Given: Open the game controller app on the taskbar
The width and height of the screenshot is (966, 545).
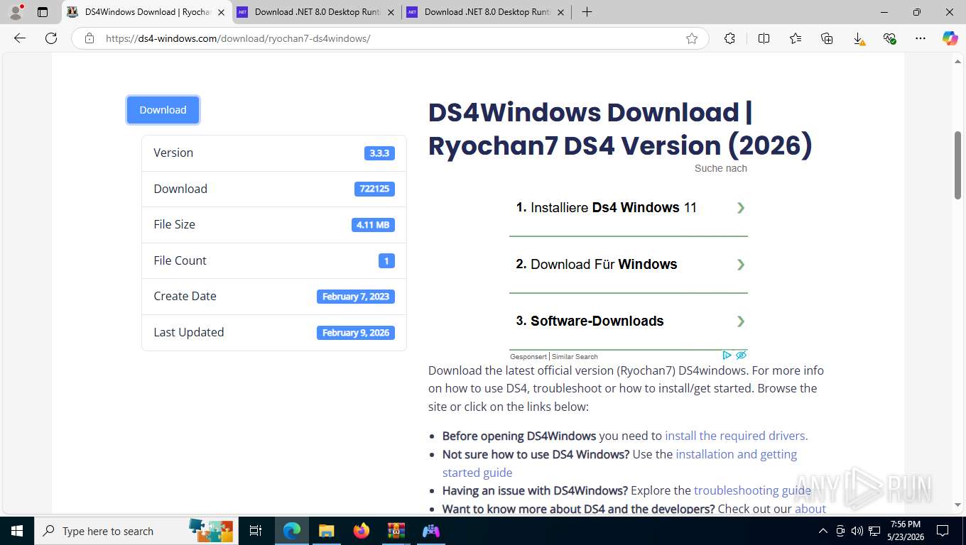Looking at the screenshot, I should click(431, 531).
